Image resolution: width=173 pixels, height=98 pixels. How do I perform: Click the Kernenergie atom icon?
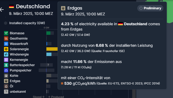(6, 60)
